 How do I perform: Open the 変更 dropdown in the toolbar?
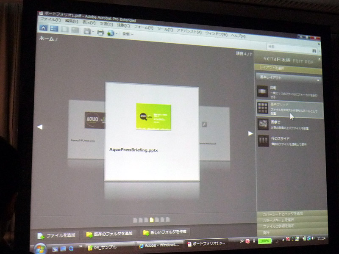(128, 34)
